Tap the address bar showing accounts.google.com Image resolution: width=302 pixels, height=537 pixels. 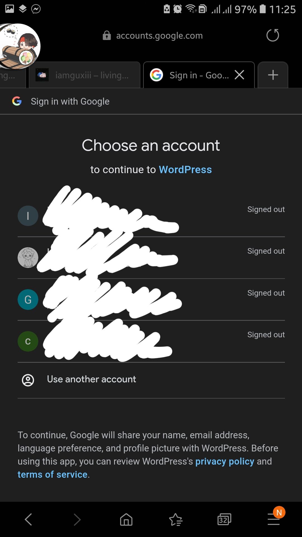coord(159,36)
